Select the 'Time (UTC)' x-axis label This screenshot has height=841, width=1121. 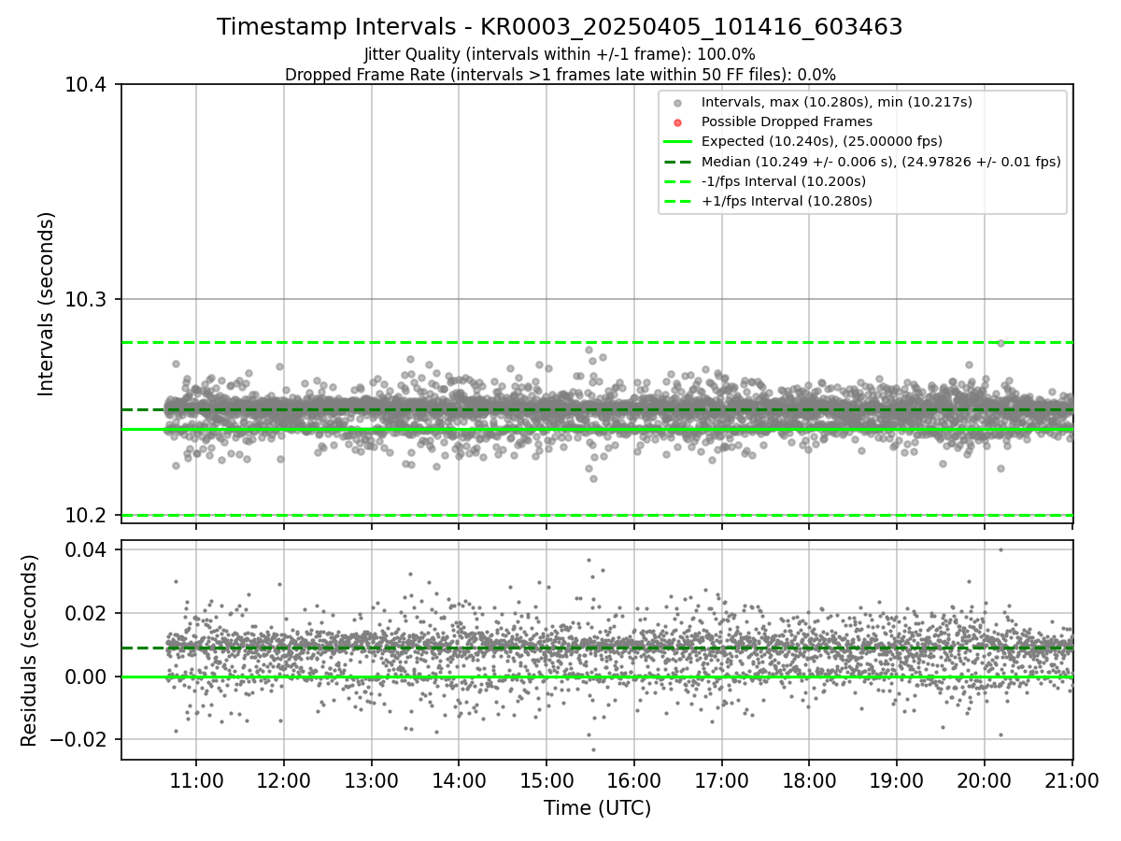tap(597, 808)
